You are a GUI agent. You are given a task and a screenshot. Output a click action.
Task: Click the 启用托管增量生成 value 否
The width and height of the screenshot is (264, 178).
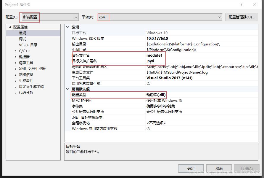[x=148, y=84]
